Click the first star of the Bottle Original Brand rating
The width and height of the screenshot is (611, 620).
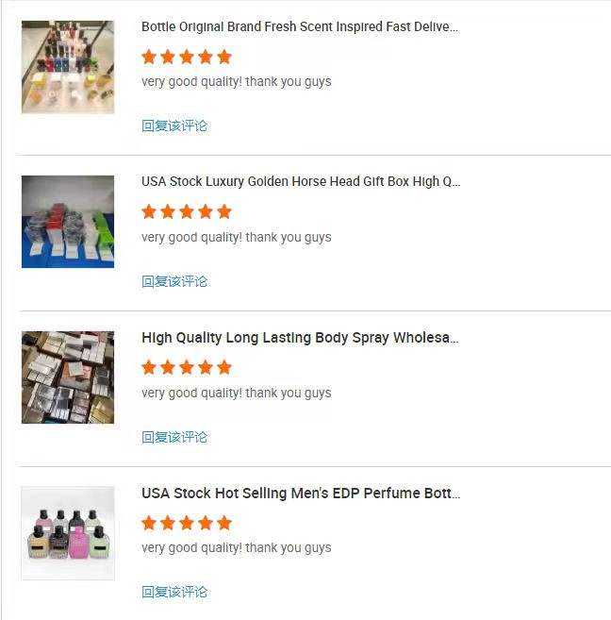point(149,57)
